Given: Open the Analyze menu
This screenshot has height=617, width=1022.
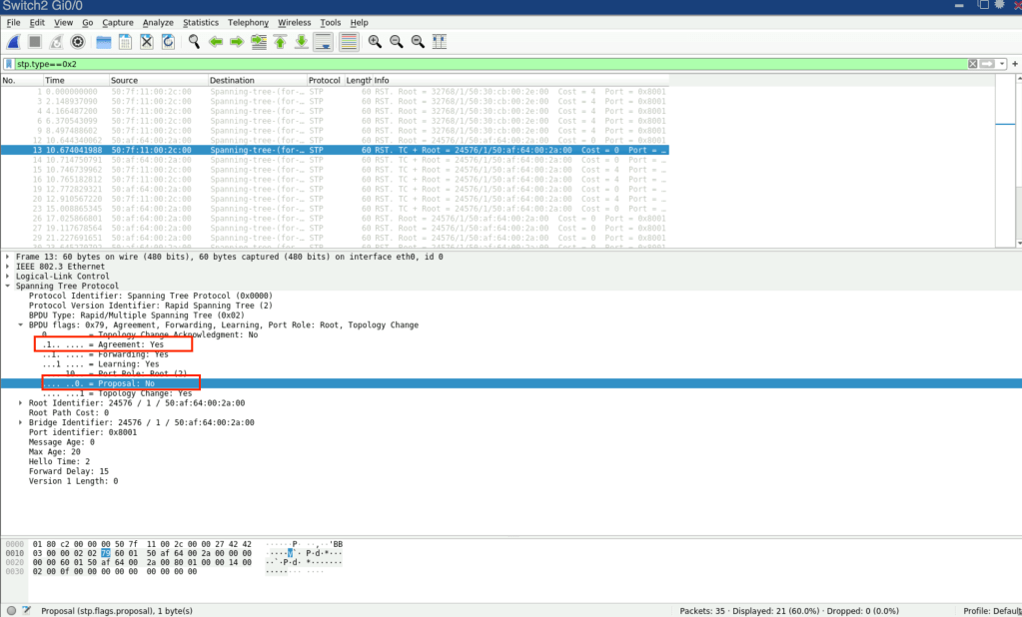Looking at the screenshot, I should (x=157, y=22).
